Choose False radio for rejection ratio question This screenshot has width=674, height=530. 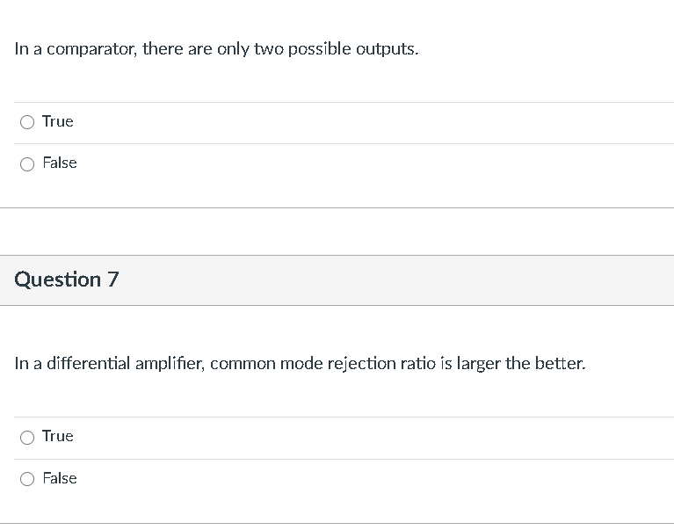(x=28, y=479)
